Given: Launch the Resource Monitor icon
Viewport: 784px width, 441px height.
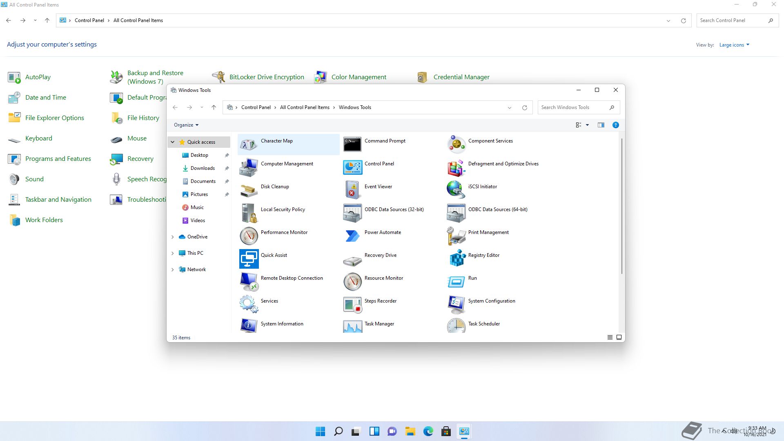Looking at the screenshot, I should click(x=352, y=281).
